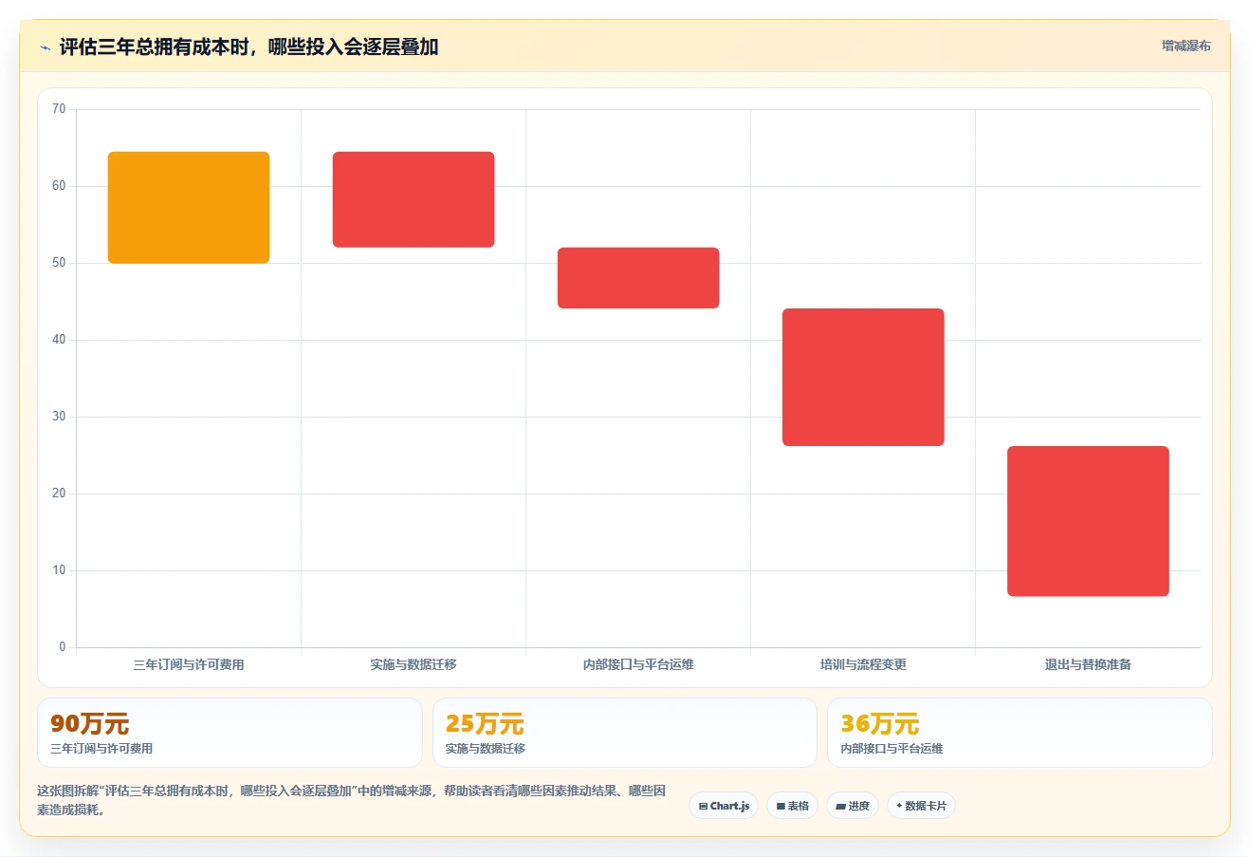The height and width of the screenshot is (857, 1250).
Task: Click the y-axis value 50
Action: (x=59, y=263)
